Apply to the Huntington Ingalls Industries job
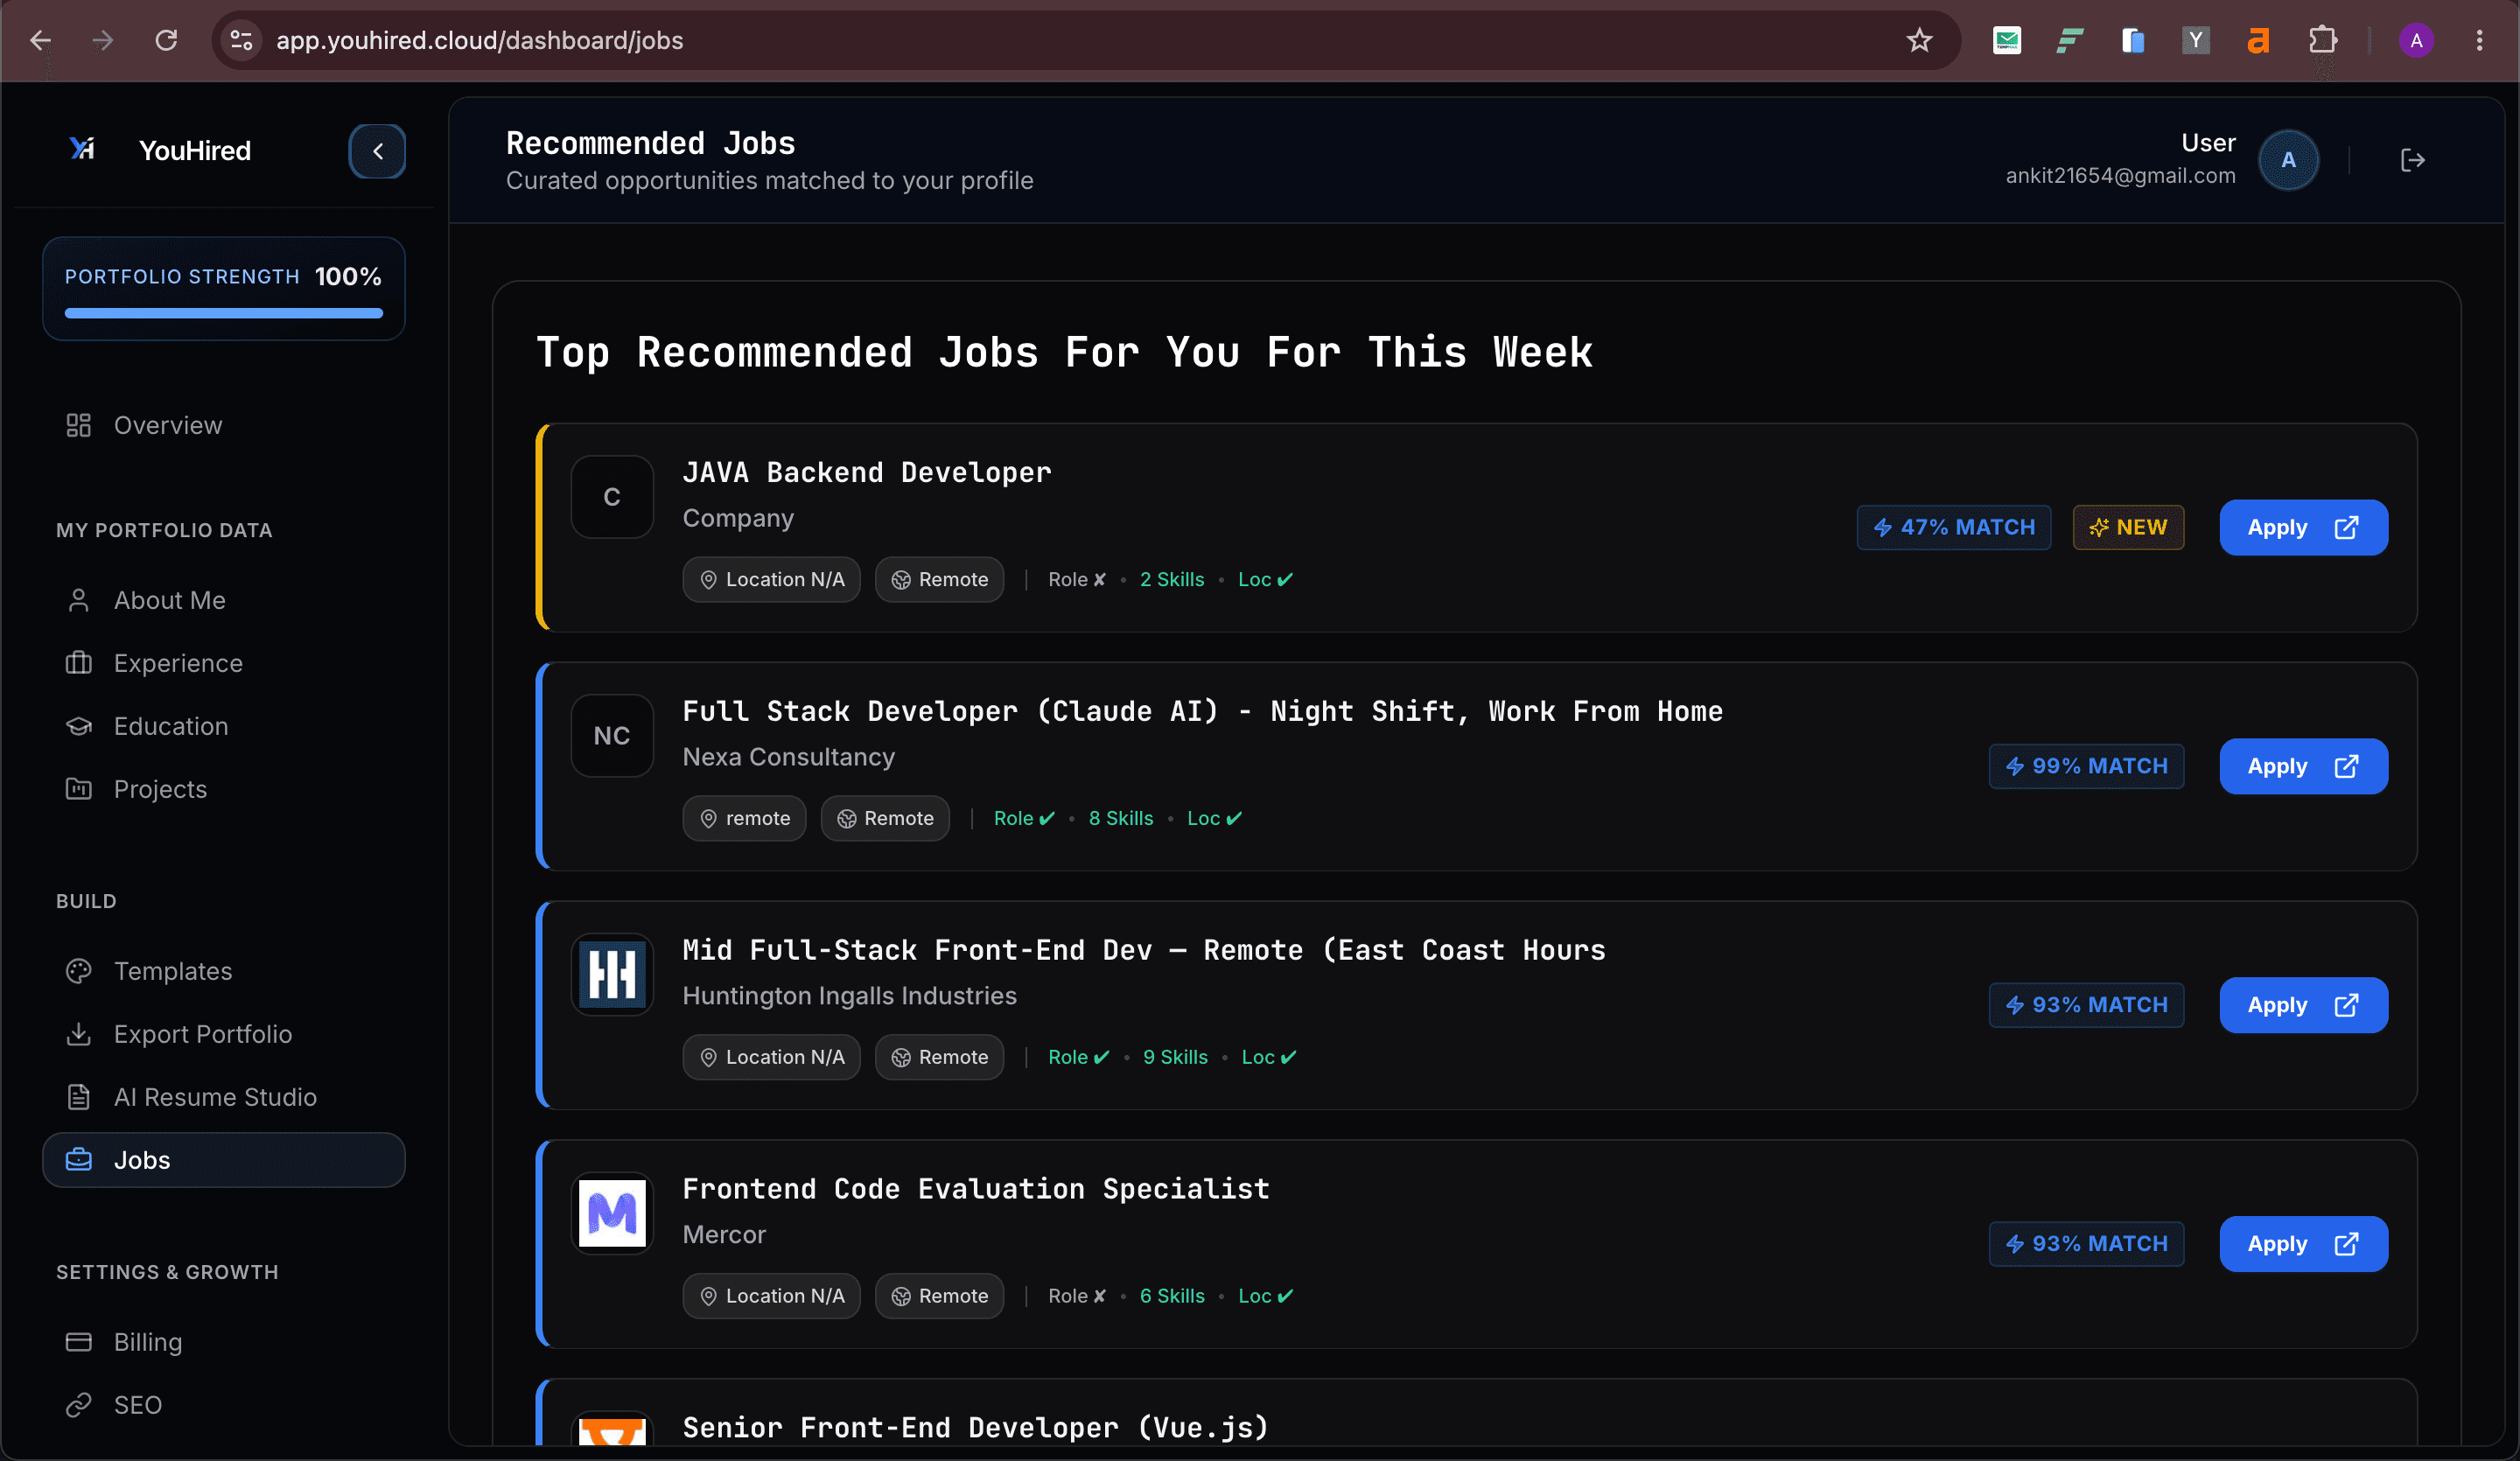2520x1461 pixels. click(x=2303, y=1005)
